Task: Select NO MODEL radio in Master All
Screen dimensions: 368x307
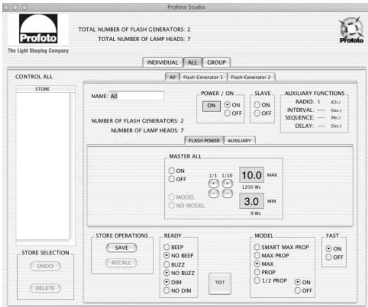Action: (x=172, y=205)
